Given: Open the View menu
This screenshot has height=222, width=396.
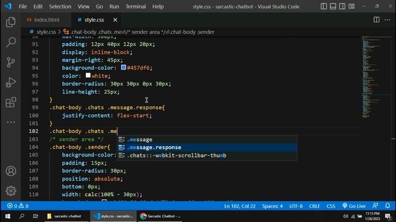Looking at the screenshot, I should click(x=84, y=7).
